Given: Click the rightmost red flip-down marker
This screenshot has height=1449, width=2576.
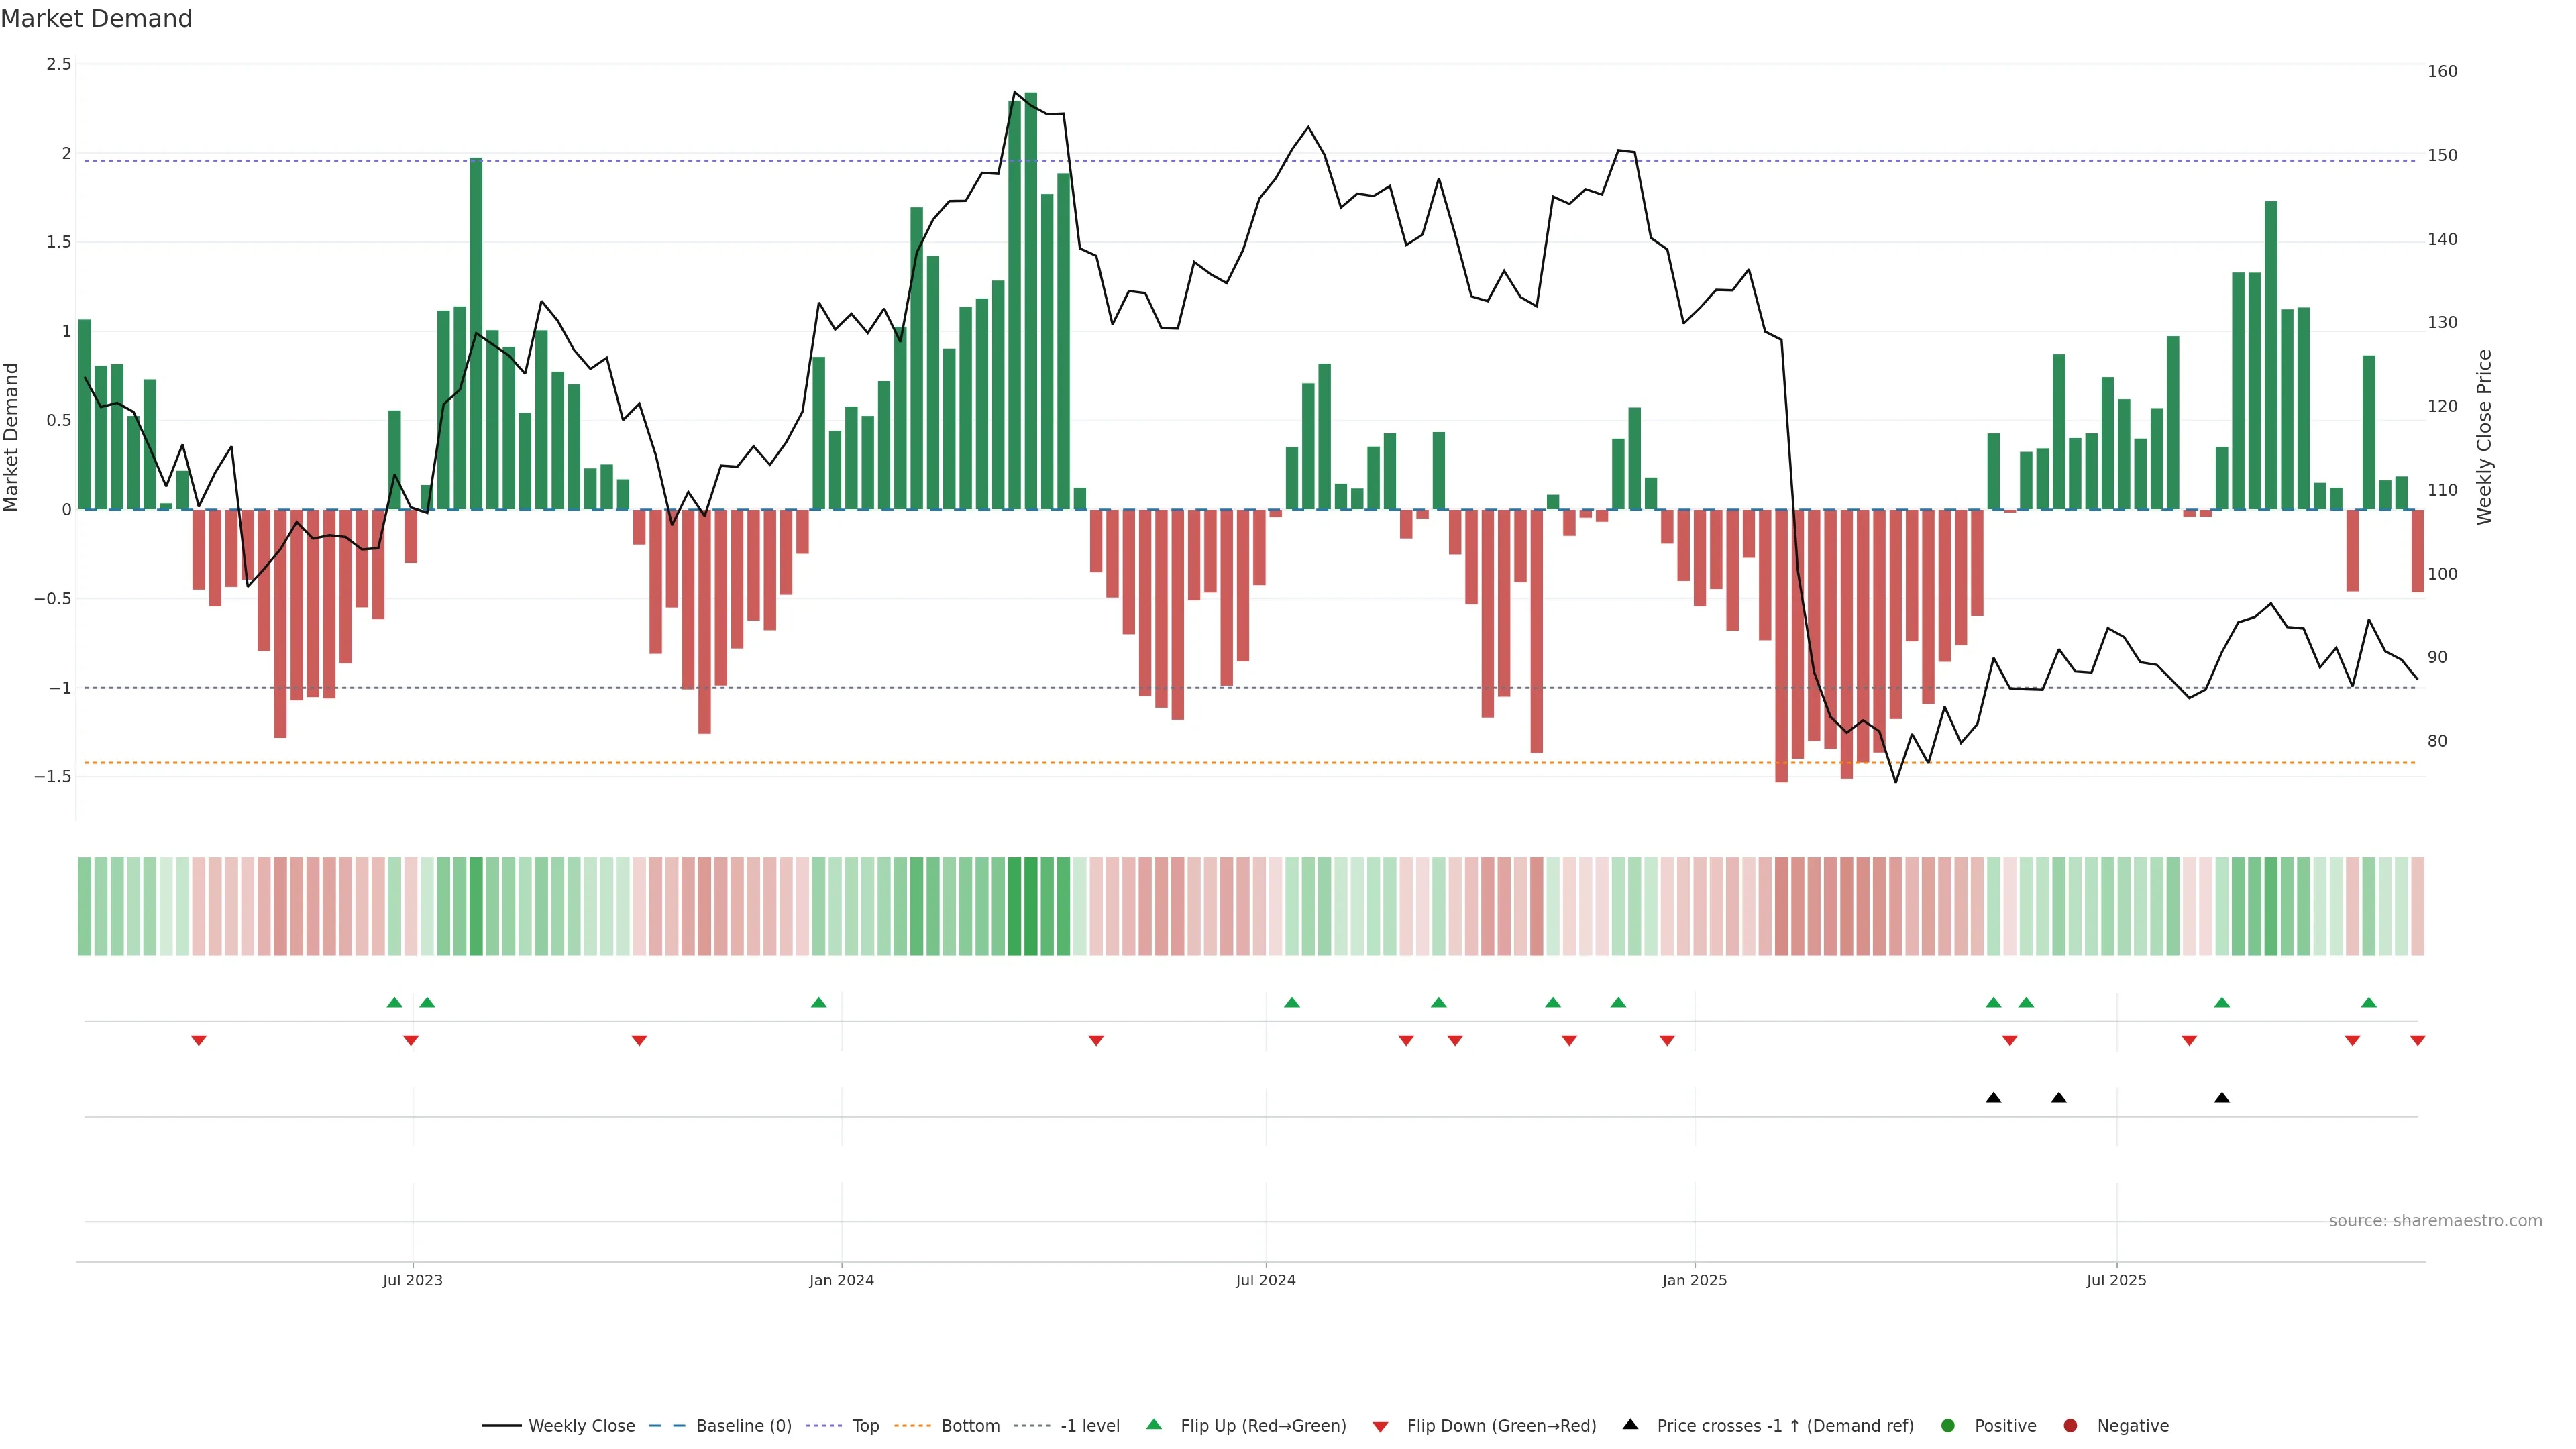Looking at the screenshot, I should point(2417,1041).
